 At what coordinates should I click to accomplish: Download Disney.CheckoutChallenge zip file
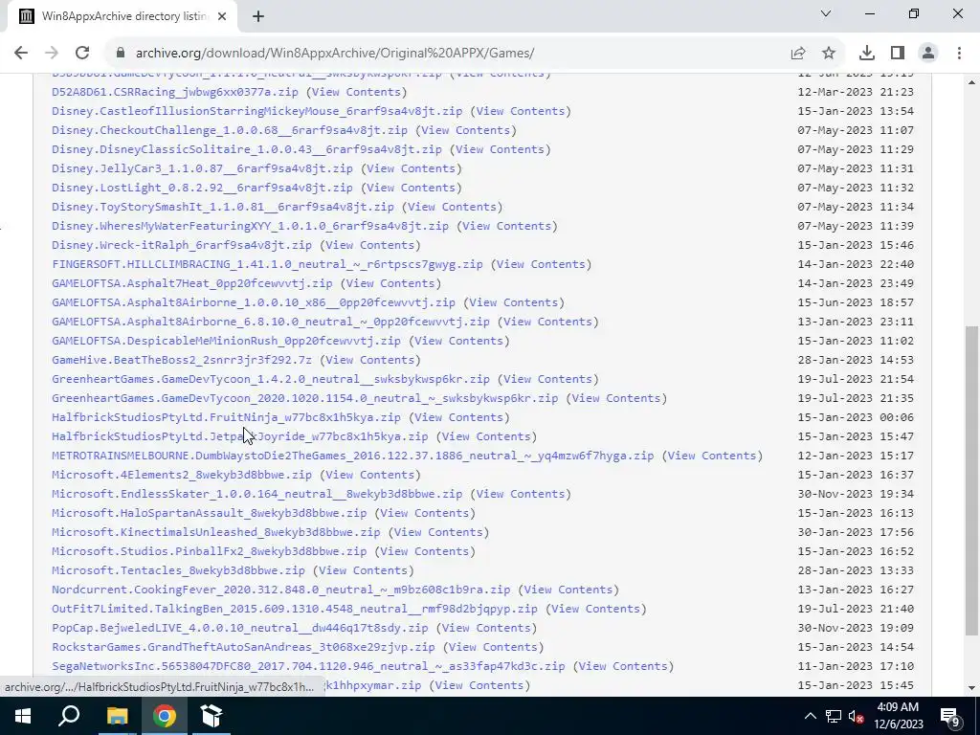tap(230, 130)
